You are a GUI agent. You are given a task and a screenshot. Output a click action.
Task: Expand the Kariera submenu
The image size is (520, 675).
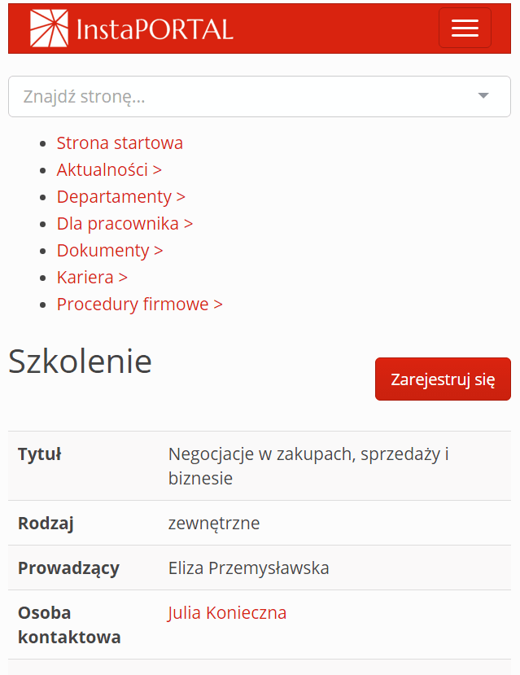[x=122, y=277]
